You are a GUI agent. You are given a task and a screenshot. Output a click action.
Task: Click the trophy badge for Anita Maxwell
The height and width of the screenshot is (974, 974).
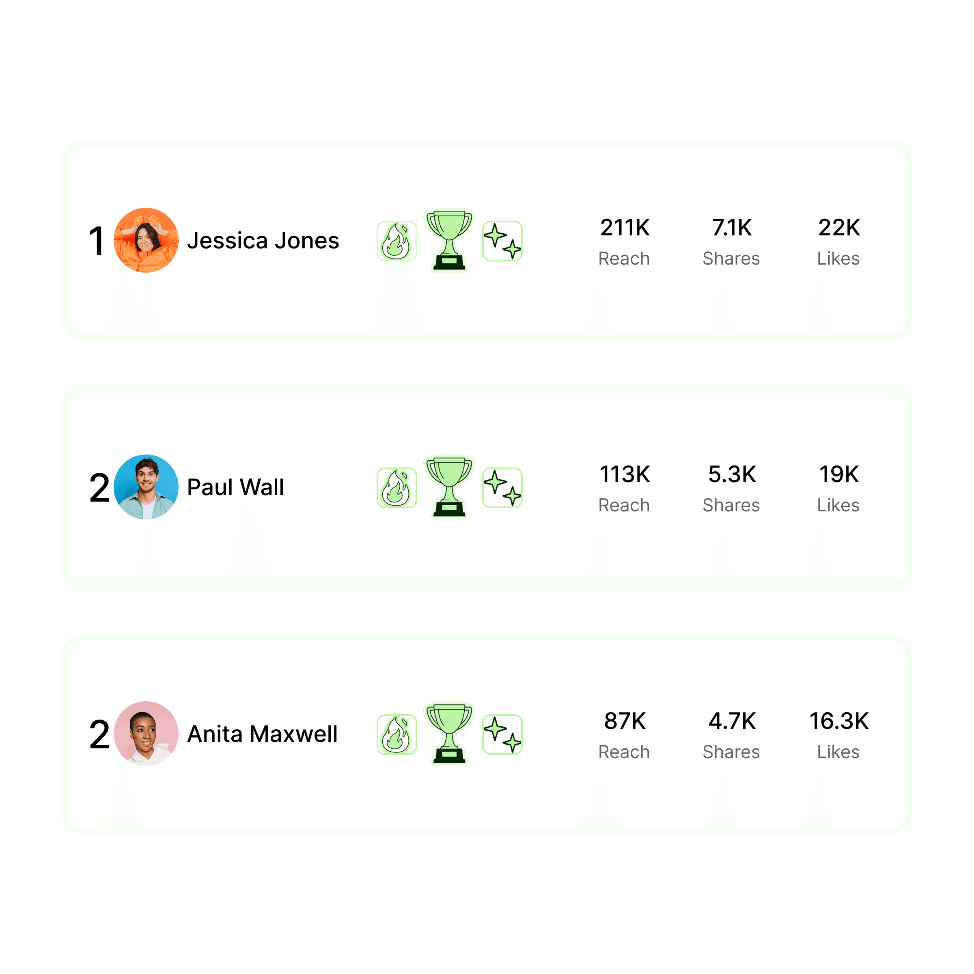pos(449,733)
